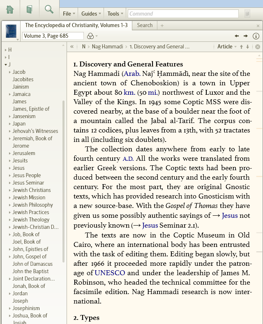Open the Home page icon

(10, 9)
